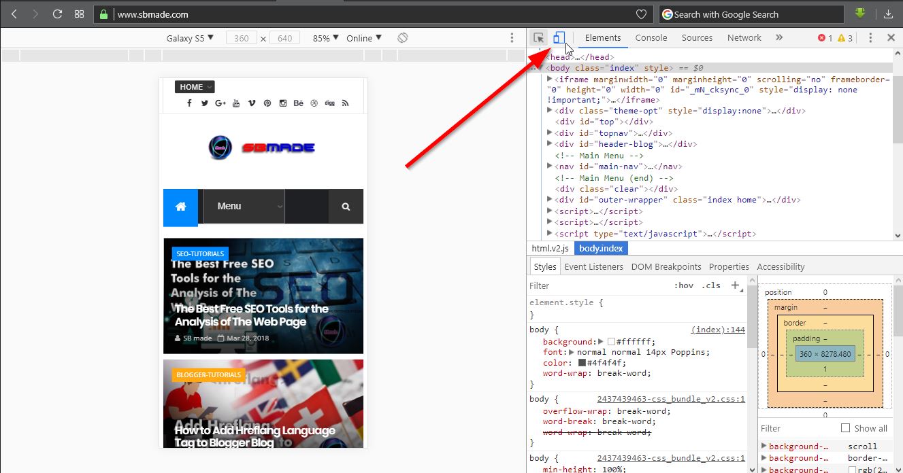Open the 2437439463-css_bundle_v2.css stylesheet link
This screenshot has width=903, height=473.
click(x=672, y=399)
